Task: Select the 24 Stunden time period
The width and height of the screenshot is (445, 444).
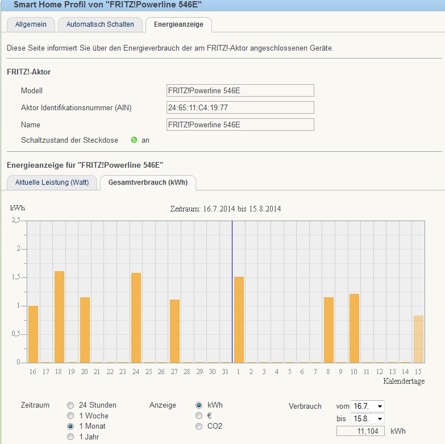Action: tap(70, 405)
